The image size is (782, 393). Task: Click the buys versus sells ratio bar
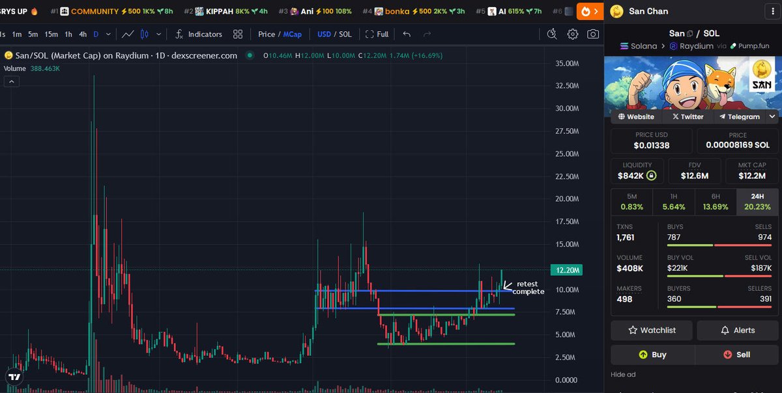pyautogui.click(x=719, y=245)
